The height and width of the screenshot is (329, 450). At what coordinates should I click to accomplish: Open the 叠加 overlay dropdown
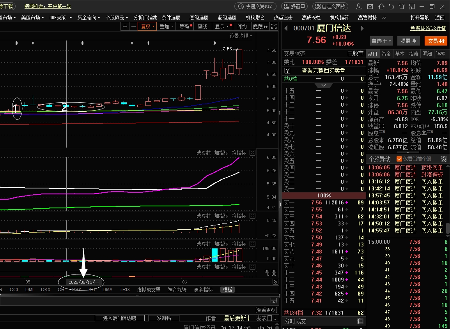(167, 26)
